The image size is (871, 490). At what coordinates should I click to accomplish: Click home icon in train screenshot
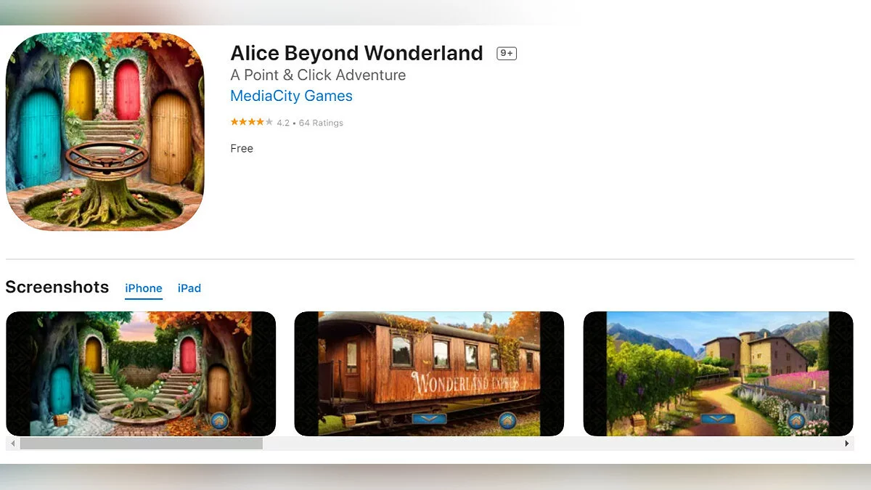[507, 420]
